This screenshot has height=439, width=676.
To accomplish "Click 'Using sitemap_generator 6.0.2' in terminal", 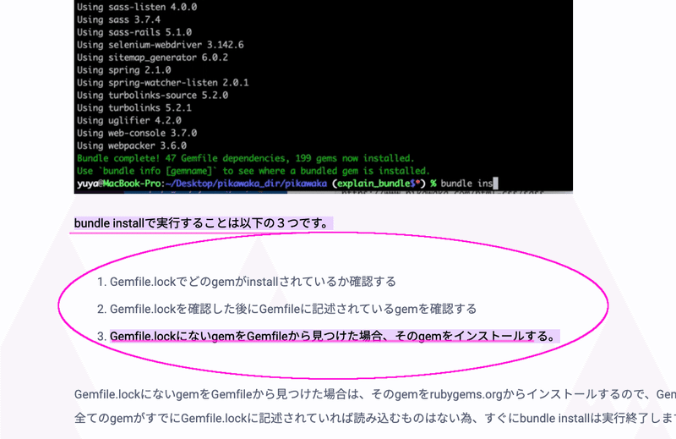I will (x=152, y=58).
